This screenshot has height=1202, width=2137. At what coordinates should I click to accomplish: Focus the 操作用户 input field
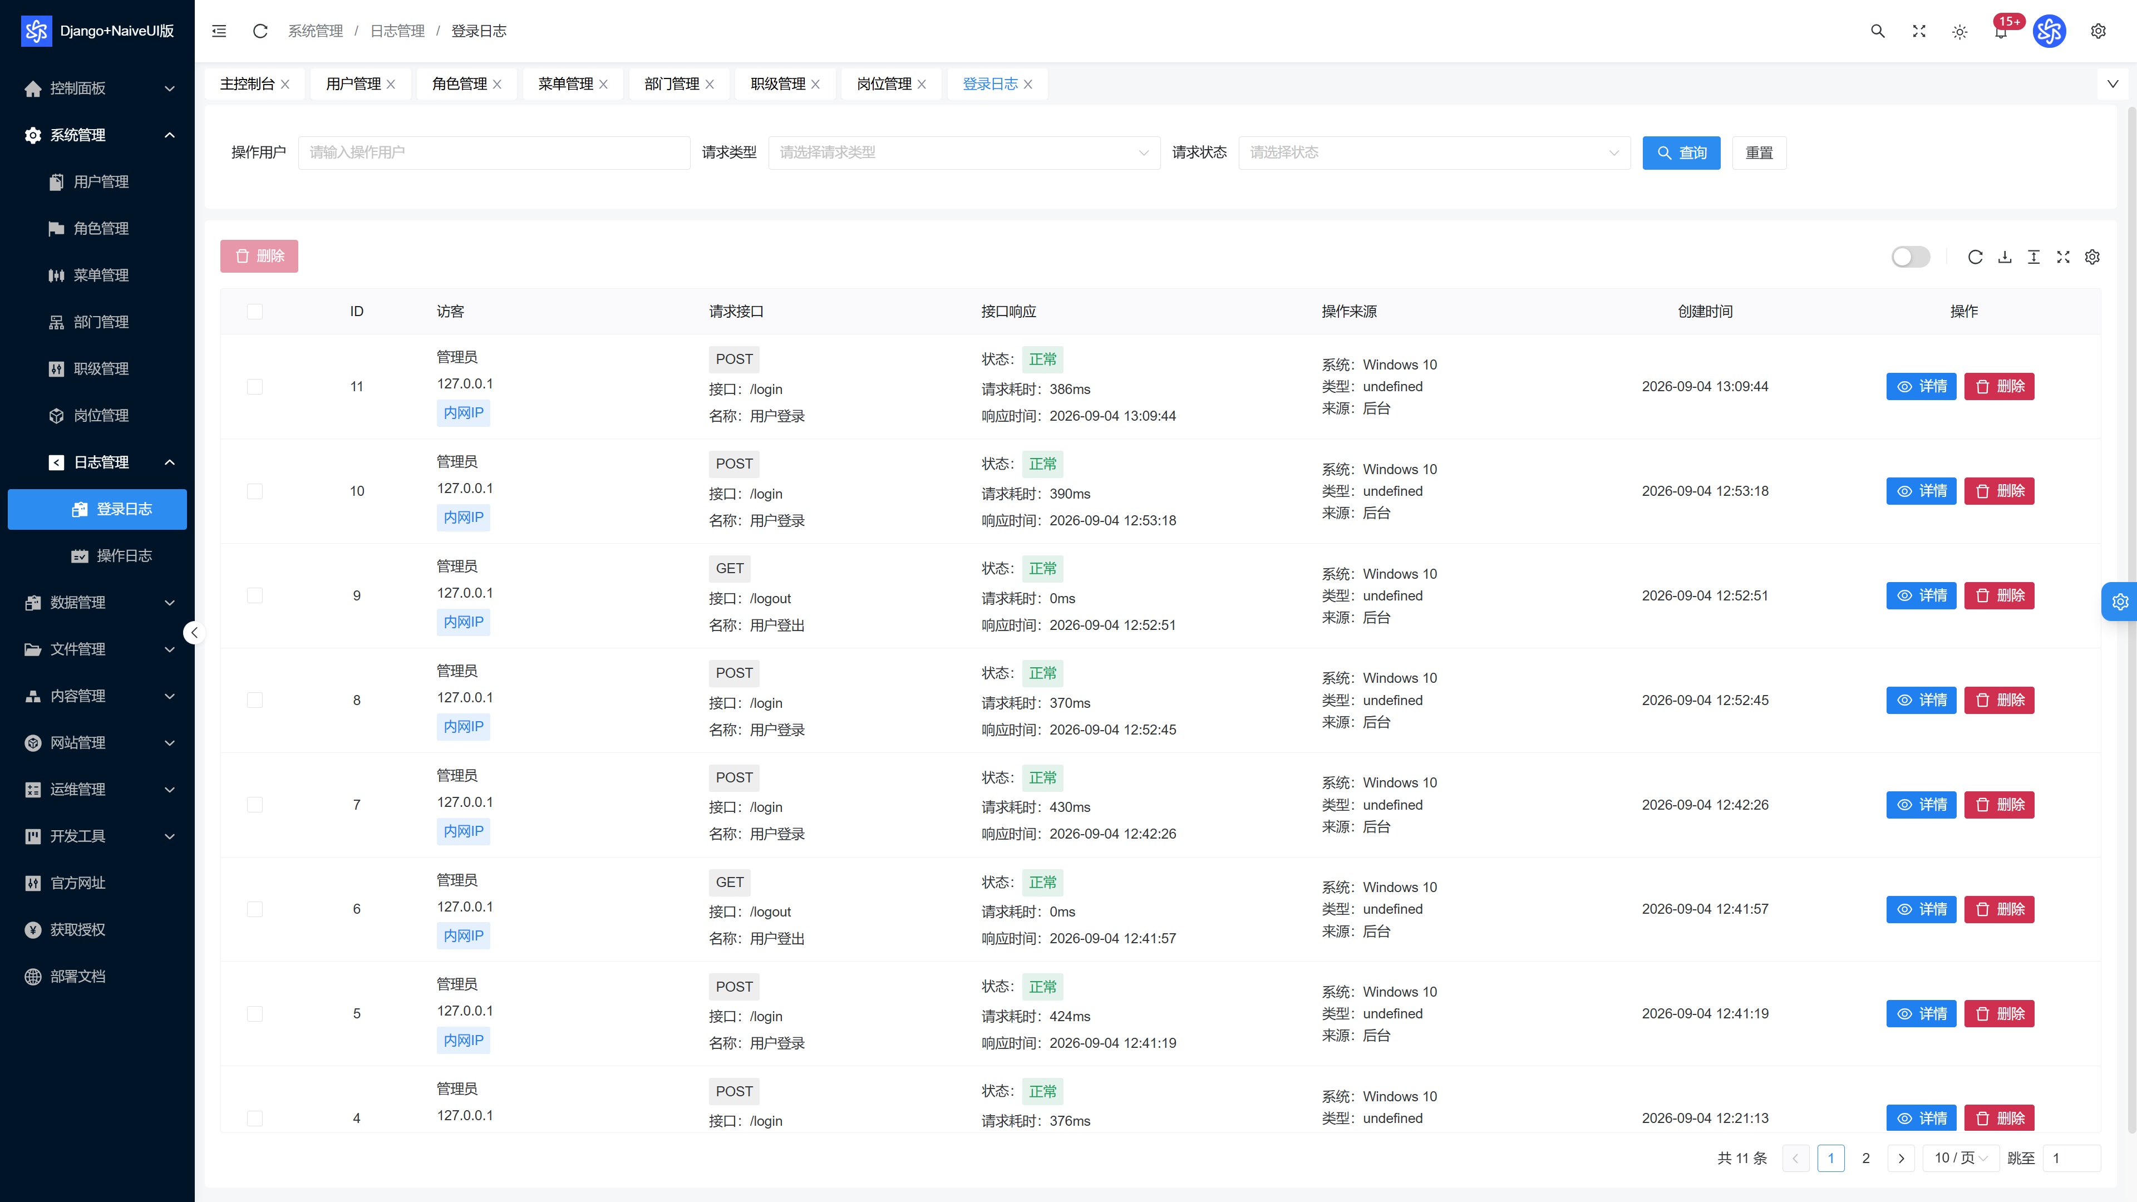point(494,152)
